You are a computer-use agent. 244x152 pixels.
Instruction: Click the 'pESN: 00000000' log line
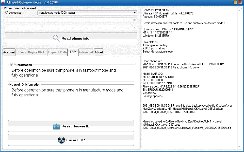pos(153,80)
